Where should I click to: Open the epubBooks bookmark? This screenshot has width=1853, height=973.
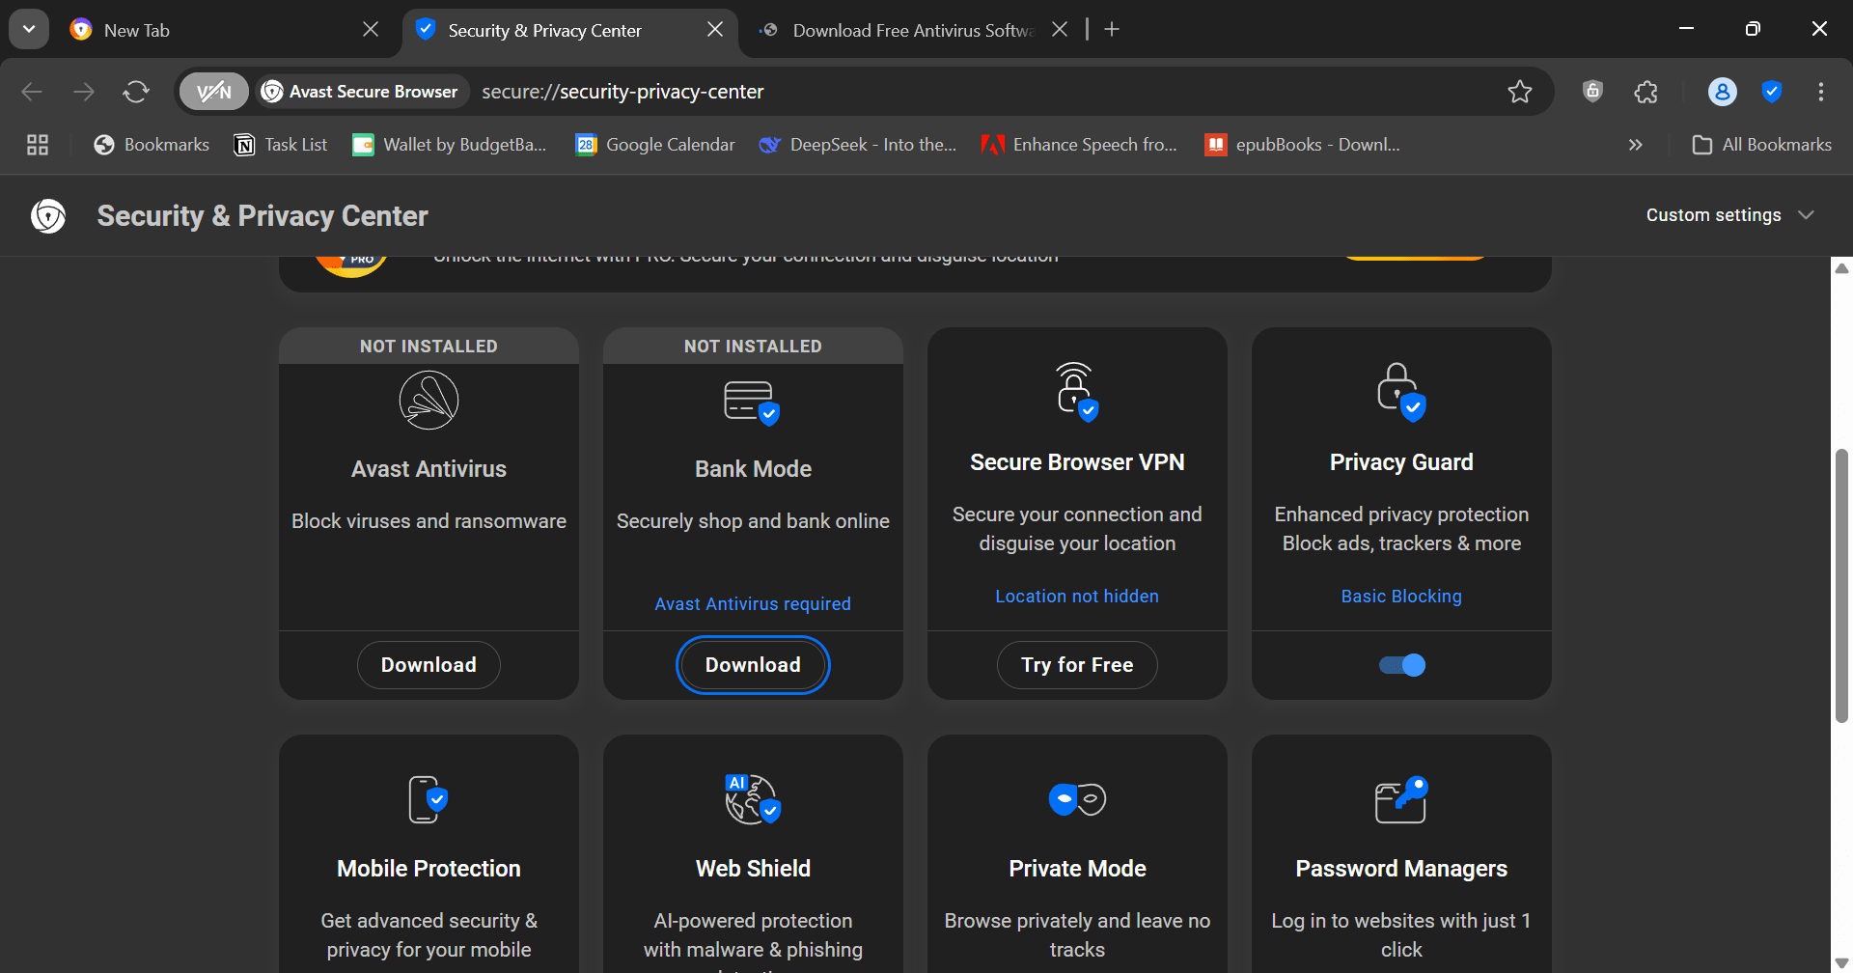(1303, 145)
